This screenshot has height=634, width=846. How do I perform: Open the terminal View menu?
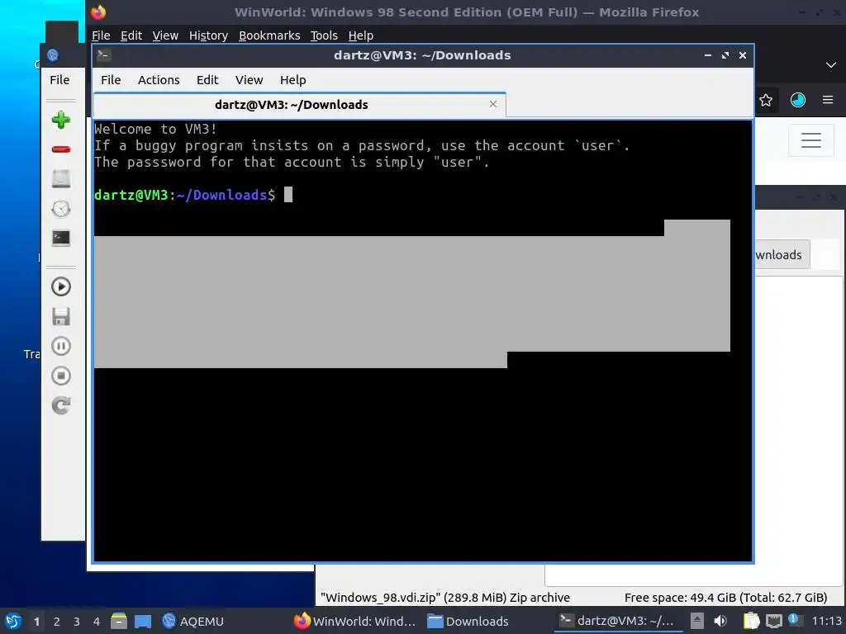[249, 80]
